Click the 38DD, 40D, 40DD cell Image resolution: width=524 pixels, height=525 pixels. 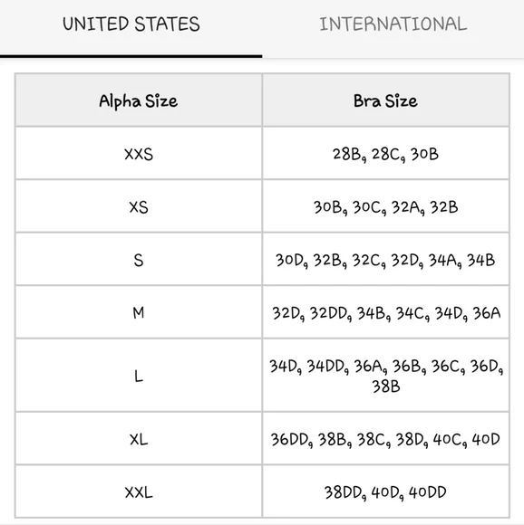pos(385,492)
